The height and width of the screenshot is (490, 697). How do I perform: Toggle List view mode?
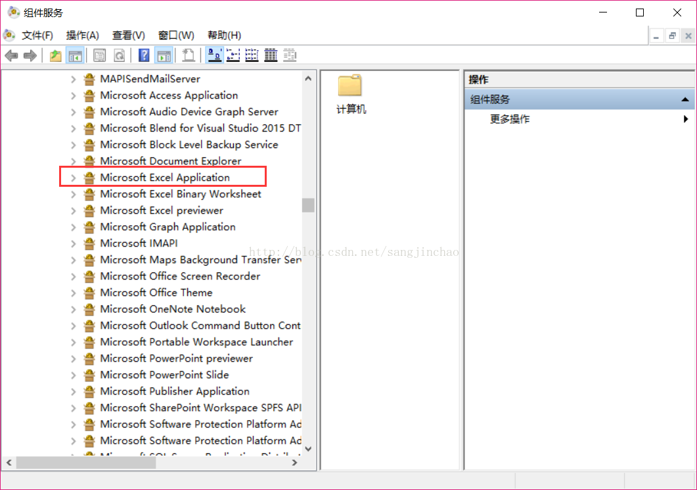coord(252,55)
